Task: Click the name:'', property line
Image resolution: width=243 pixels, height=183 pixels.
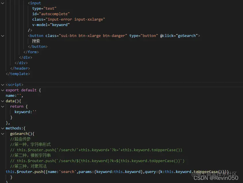Action: 14,96
